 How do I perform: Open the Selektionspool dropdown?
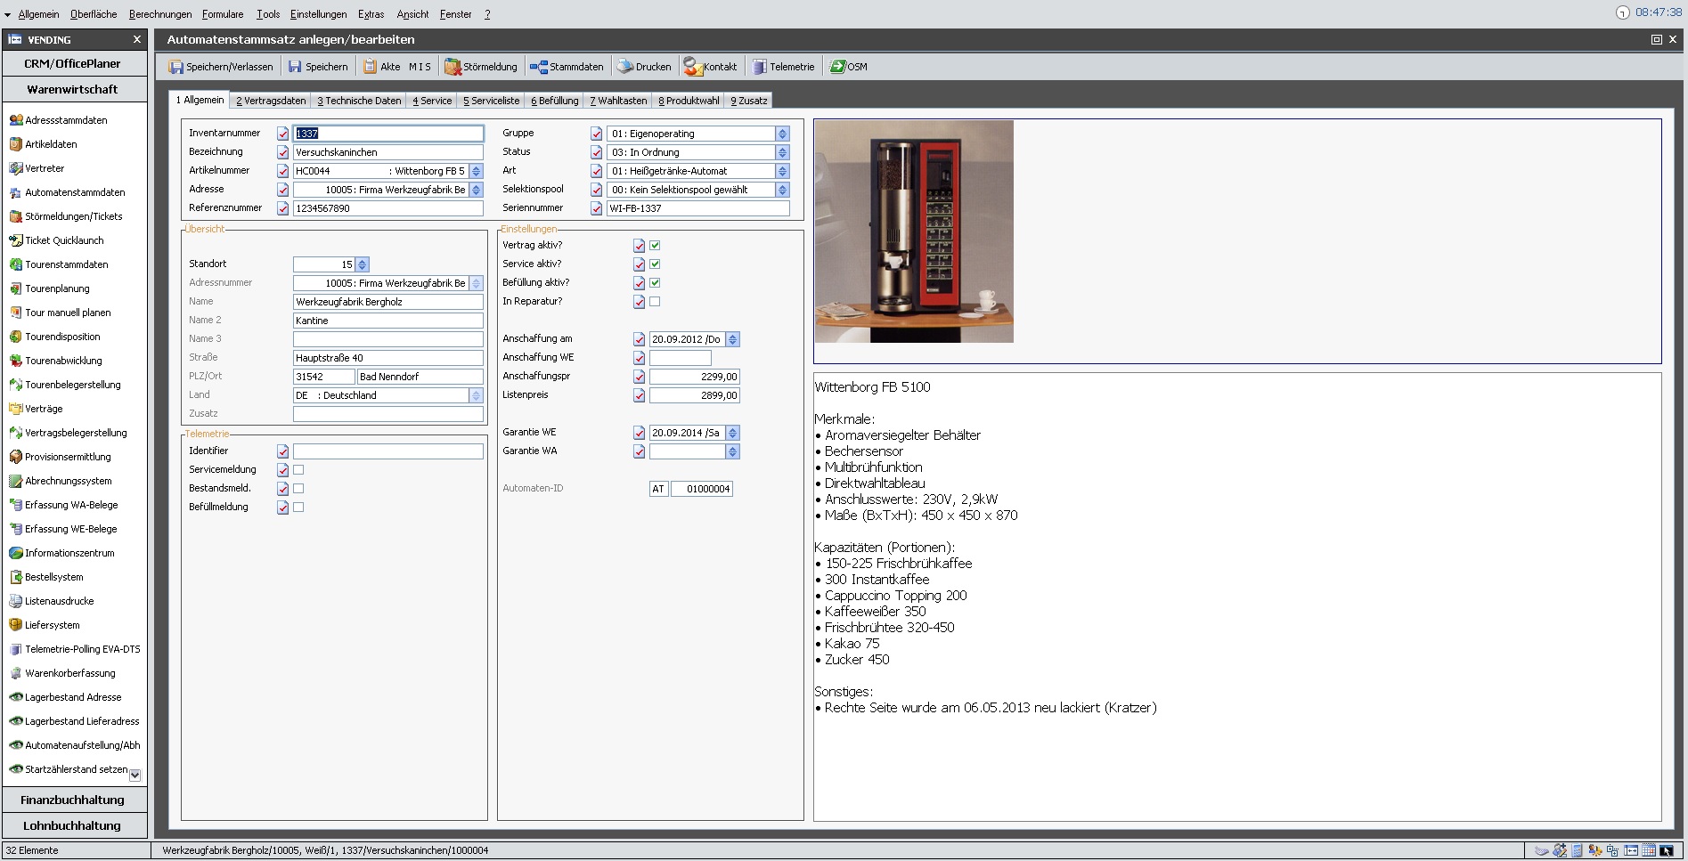(x=782, y=190)
